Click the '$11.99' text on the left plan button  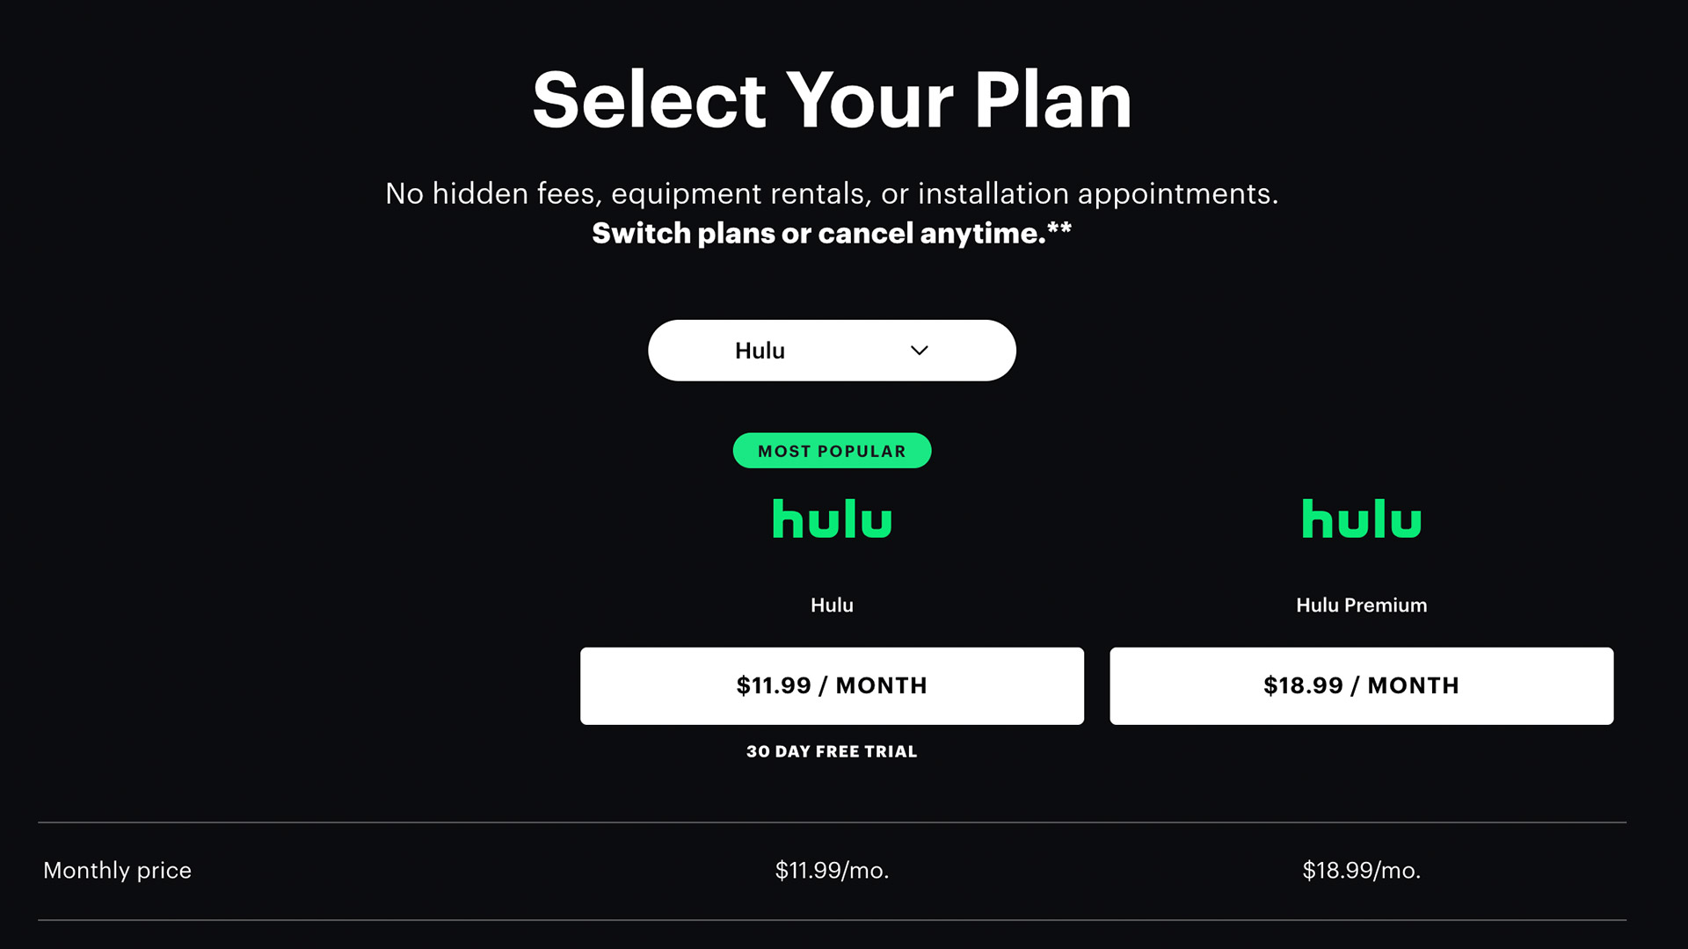click(x=774, y=685)
